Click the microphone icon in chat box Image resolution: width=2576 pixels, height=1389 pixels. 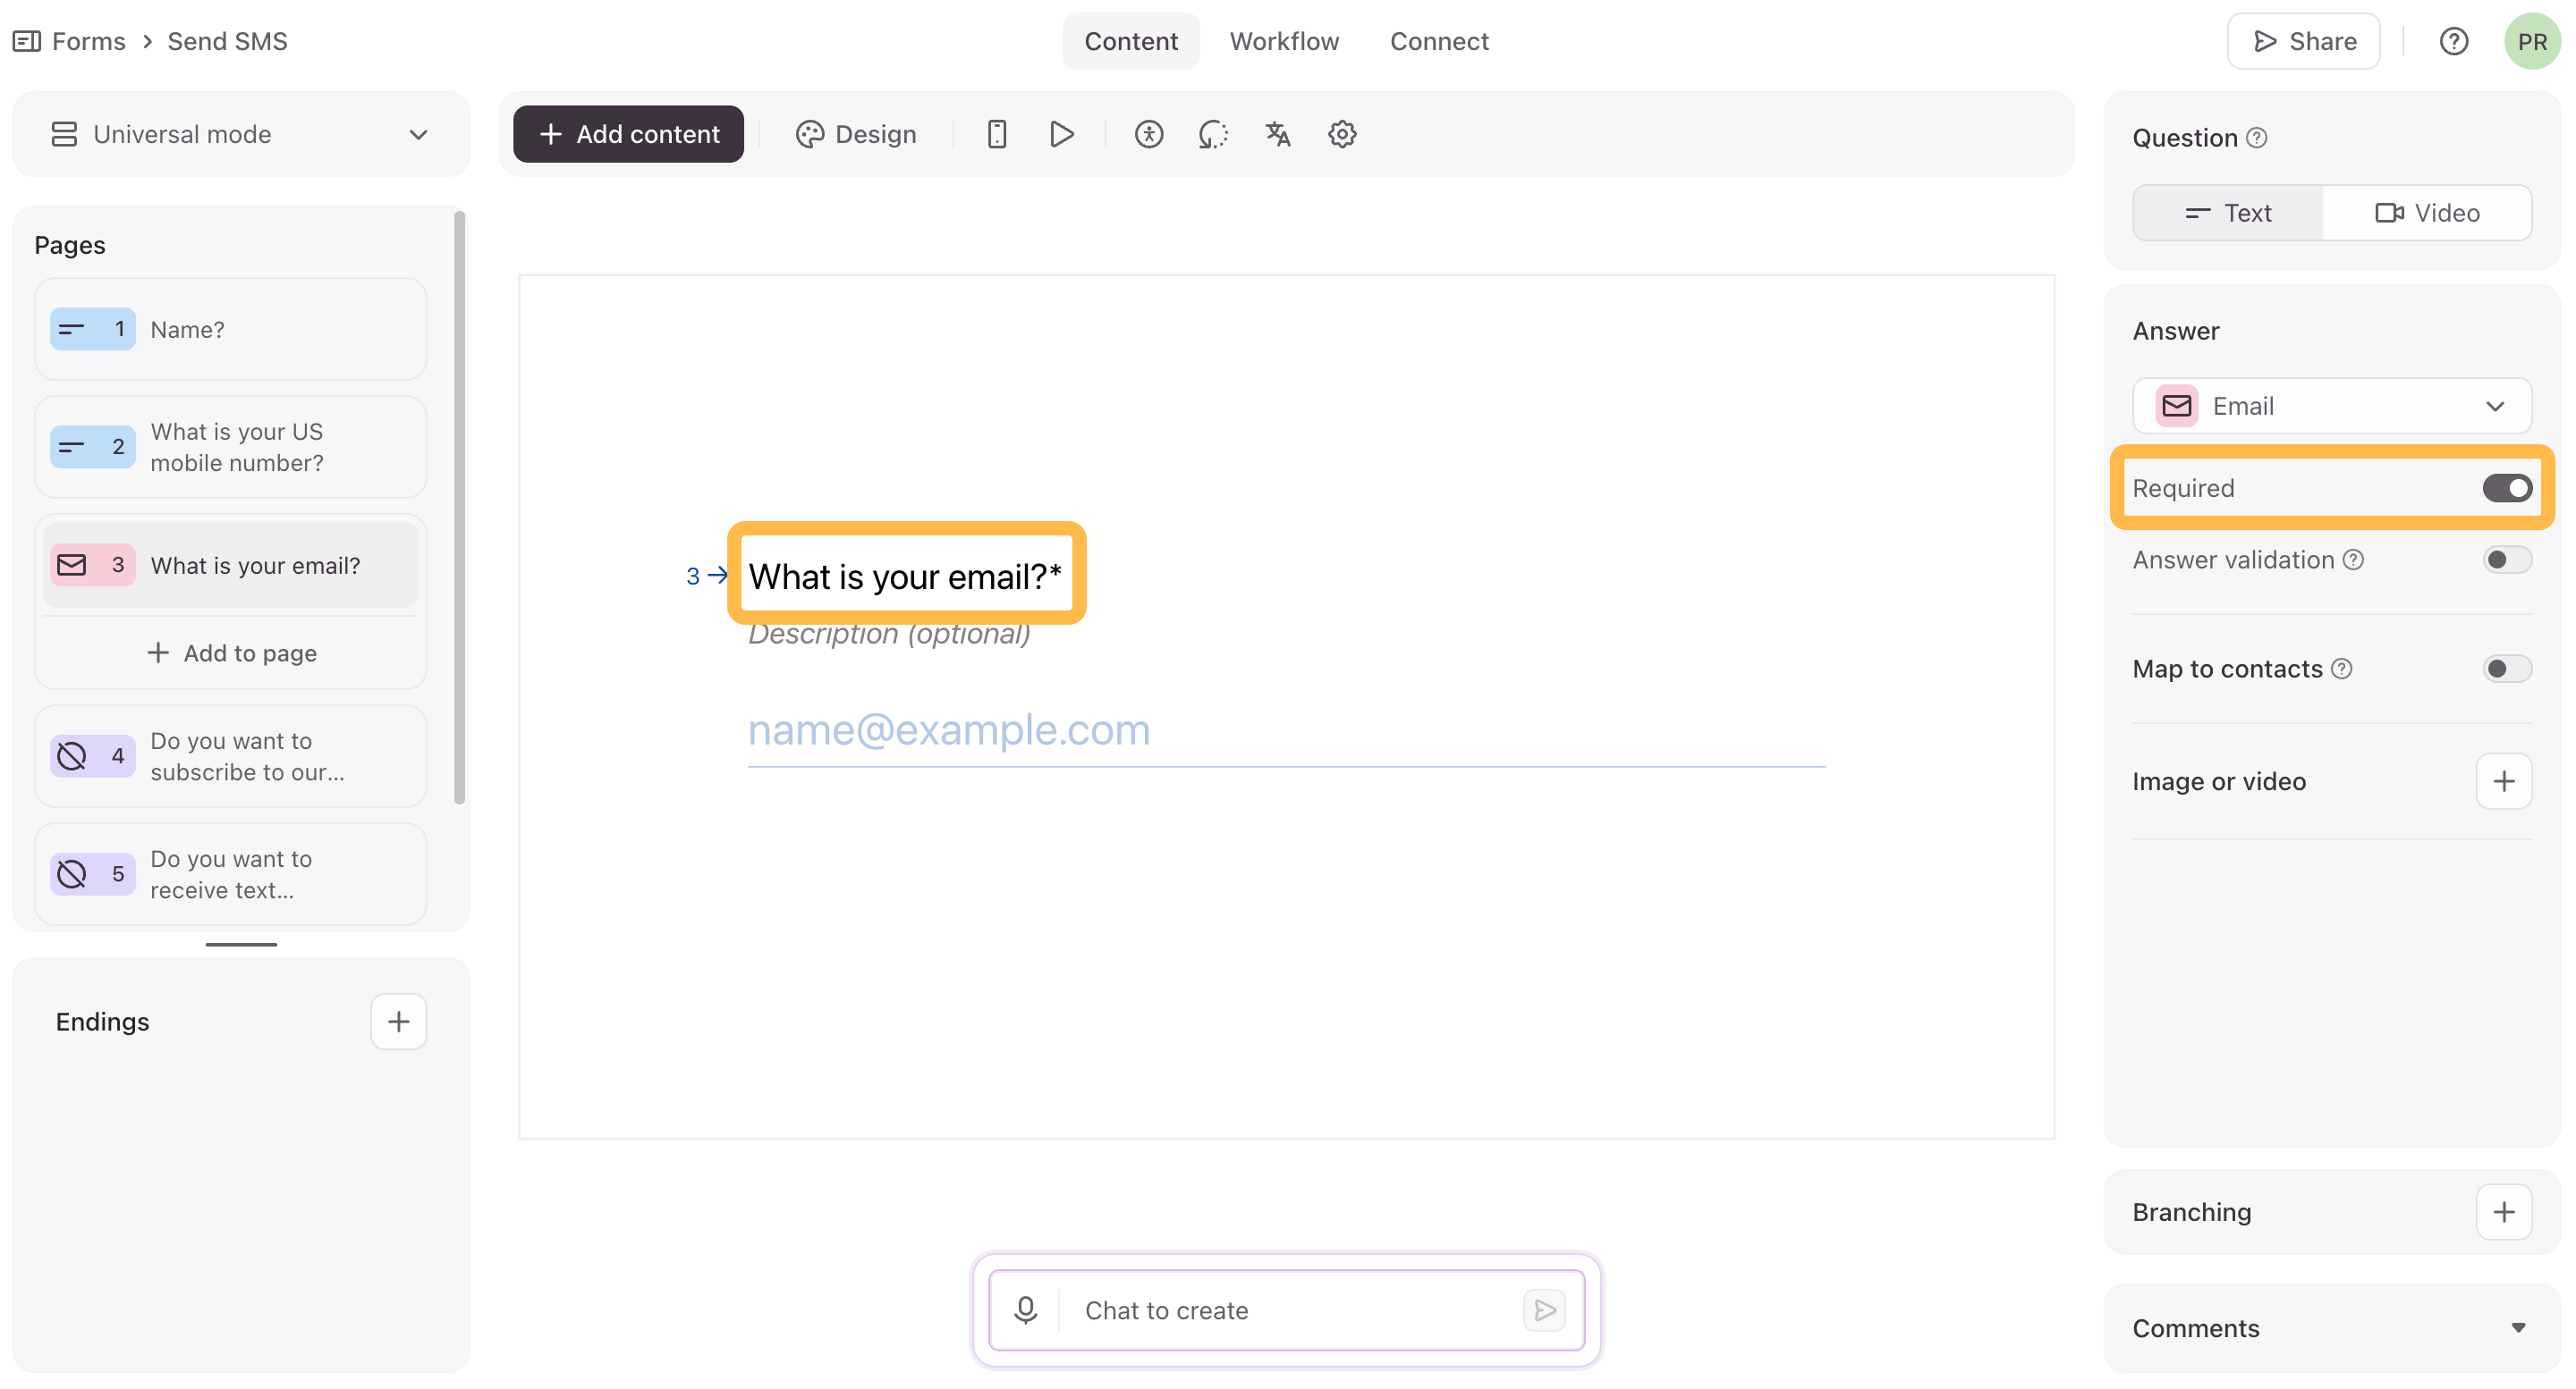[1025, 1310]
